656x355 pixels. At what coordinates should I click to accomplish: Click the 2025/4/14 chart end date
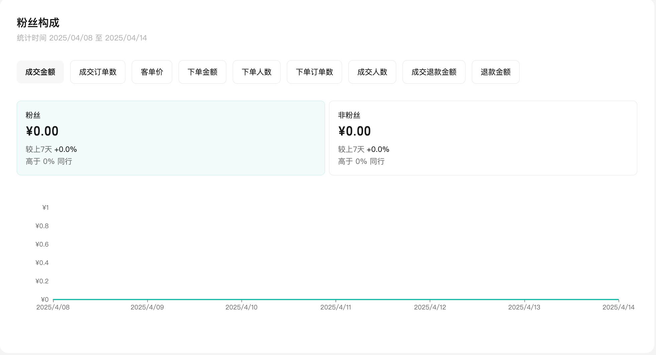tap(618, 307)
